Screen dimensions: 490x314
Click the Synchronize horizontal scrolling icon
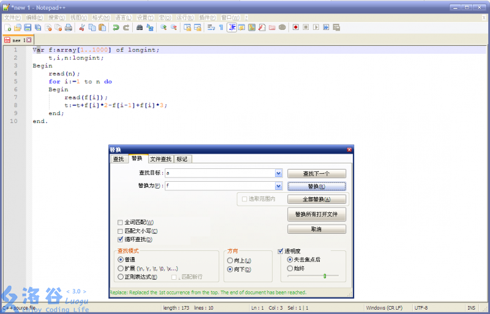(197, 28)
